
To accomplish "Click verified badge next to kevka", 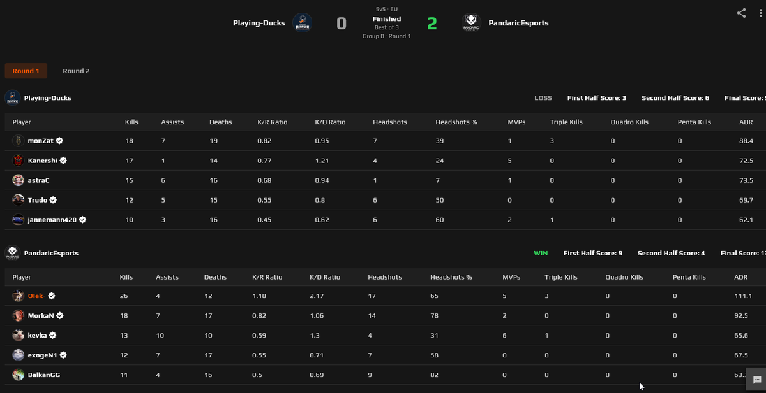I will [x=53, y=336].
